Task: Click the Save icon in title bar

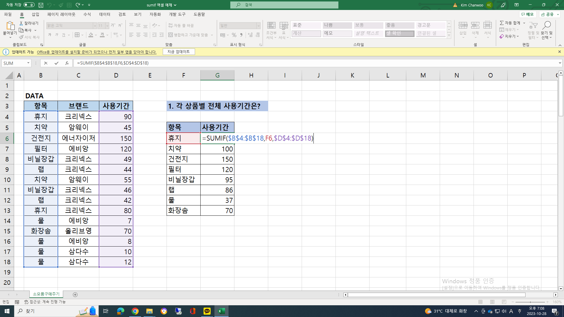Action: click(41, 5)
